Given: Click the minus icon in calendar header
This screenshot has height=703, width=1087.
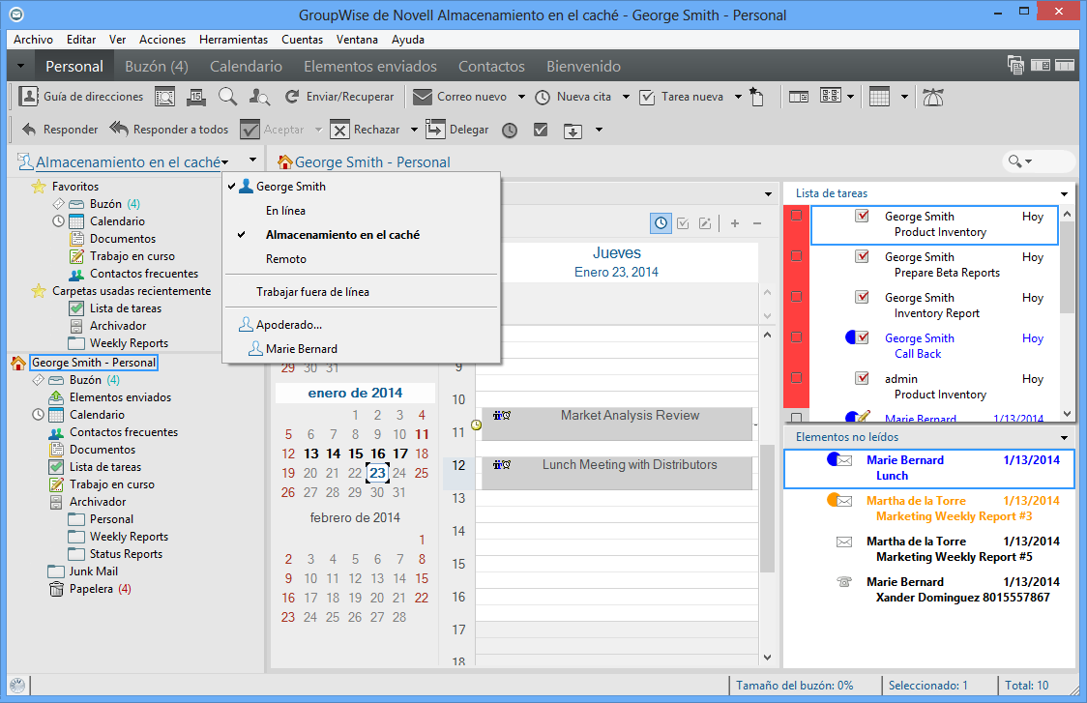Looking at the screenshot, I should (757, 223).
